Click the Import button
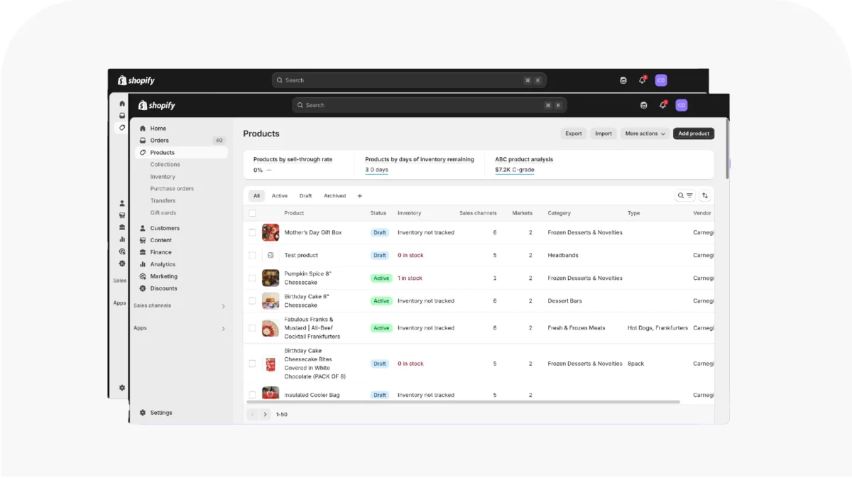 (603, 134)
